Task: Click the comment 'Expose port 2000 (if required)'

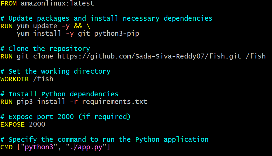Action: pyautogui.click(x=65, y=117)
